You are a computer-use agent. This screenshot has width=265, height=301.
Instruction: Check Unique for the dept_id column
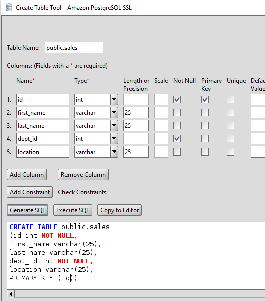point(230,138)
